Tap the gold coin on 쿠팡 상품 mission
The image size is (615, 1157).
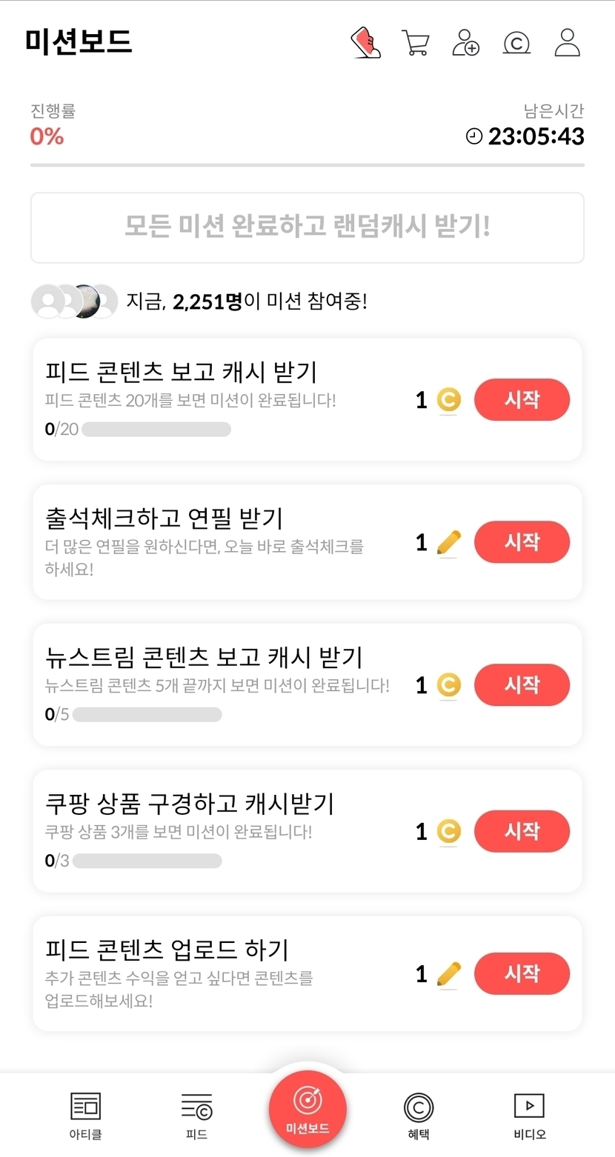tap(448, 831)
